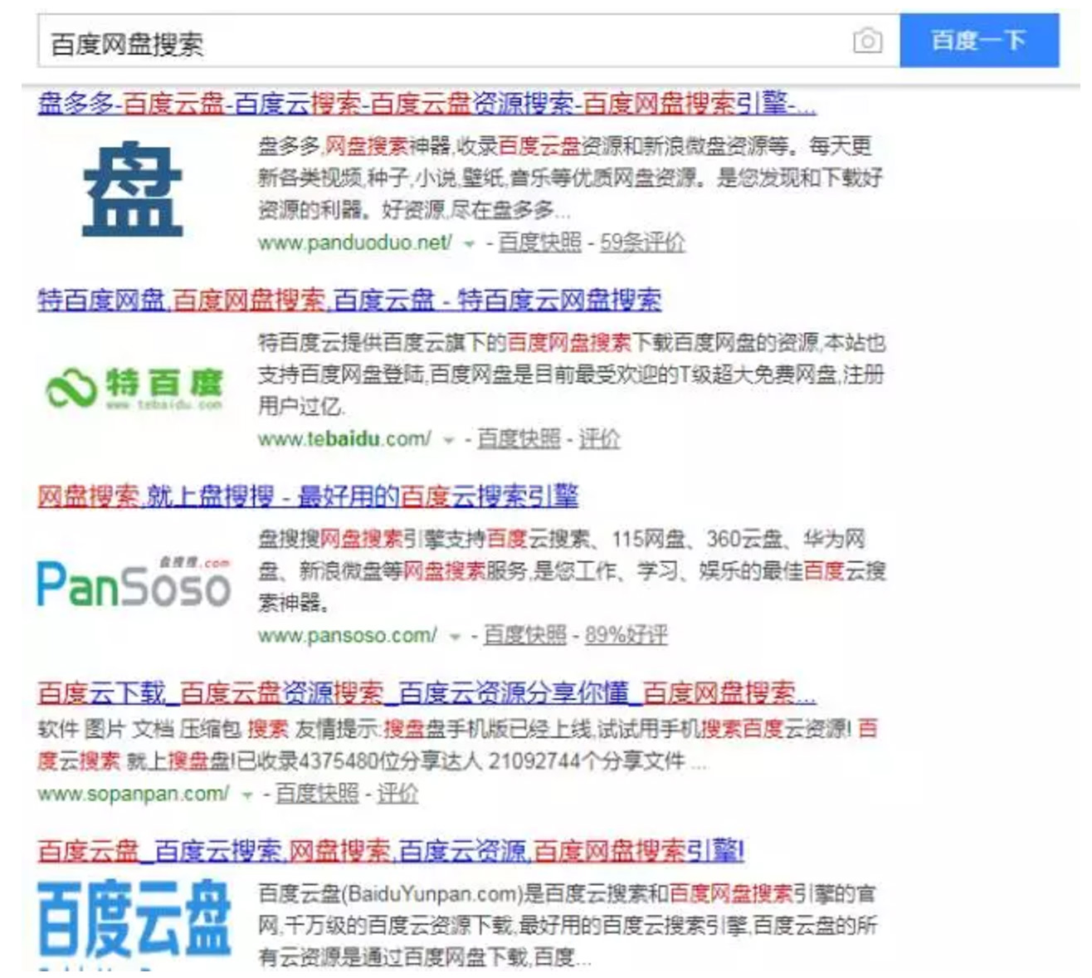Image resolution: width=1092 pixels, height=978 pixels.
Task: Click the www.tebaidu.com/ address text
Action: [x=344, y=438]
